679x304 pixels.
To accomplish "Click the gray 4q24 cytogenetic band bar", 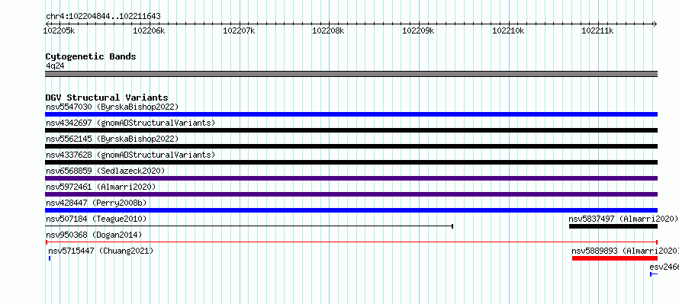I will (351, 74).
